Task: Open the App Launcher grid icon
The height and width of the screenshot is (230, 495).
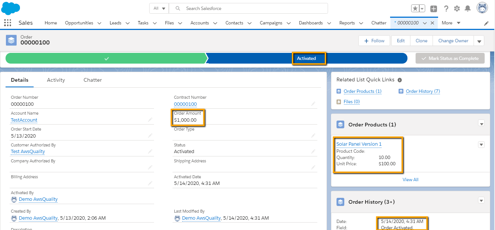Action: pos(7,23)
